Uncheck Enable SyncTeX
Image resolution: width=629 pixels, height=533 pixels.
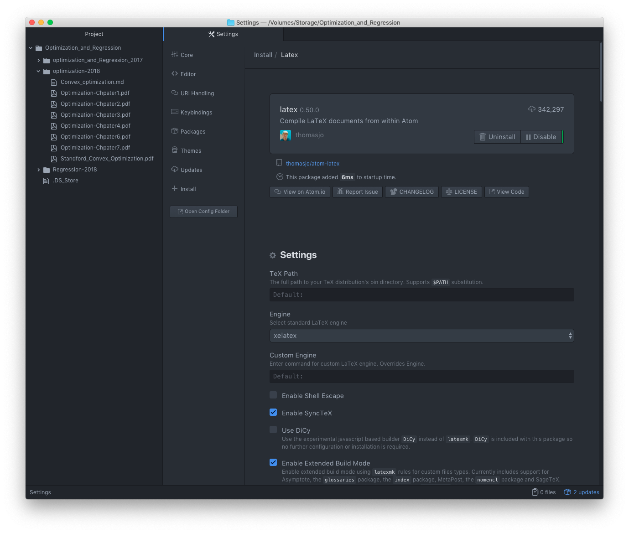coord(273,413)
